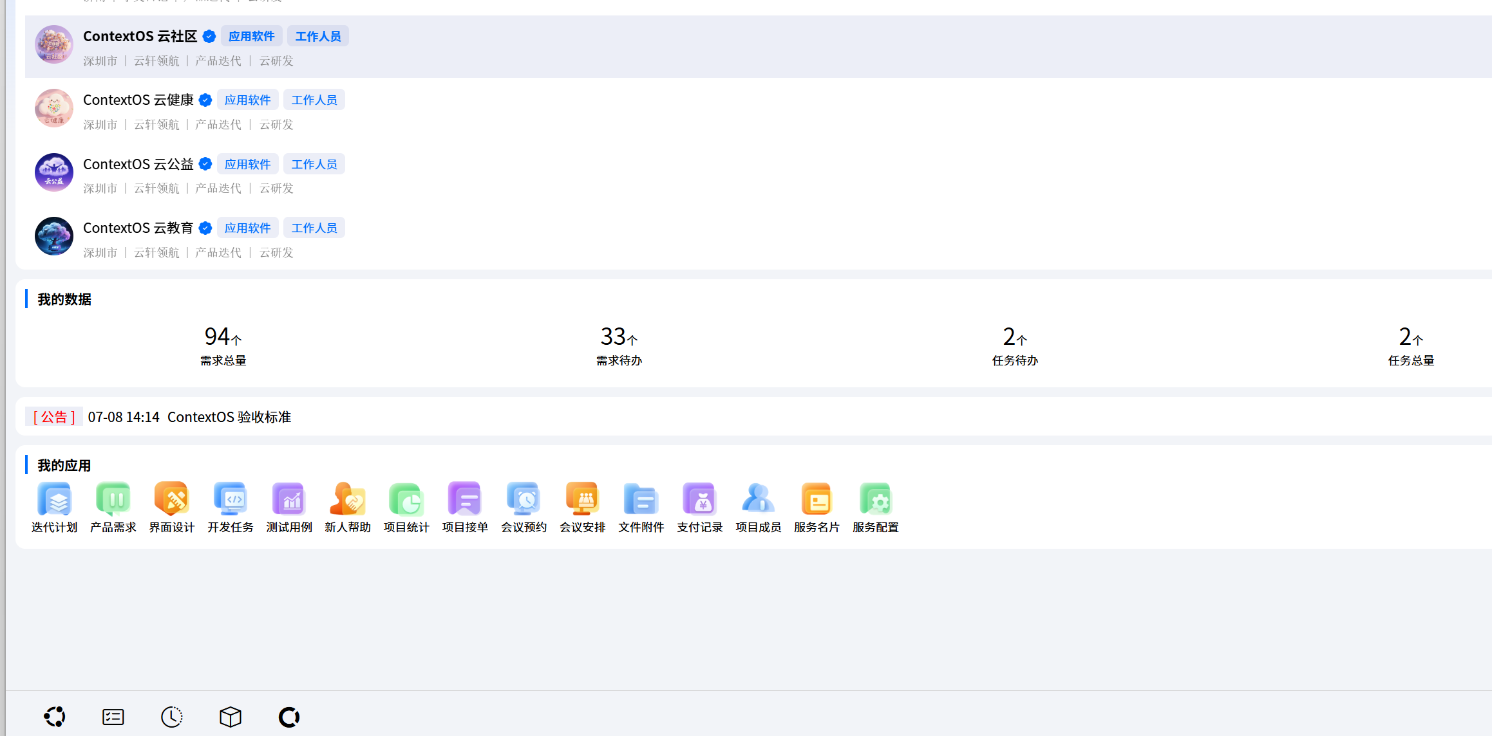Screen dimensions: 1492x736
Task: Open the 测试用例 app
Action: point(288,500)
